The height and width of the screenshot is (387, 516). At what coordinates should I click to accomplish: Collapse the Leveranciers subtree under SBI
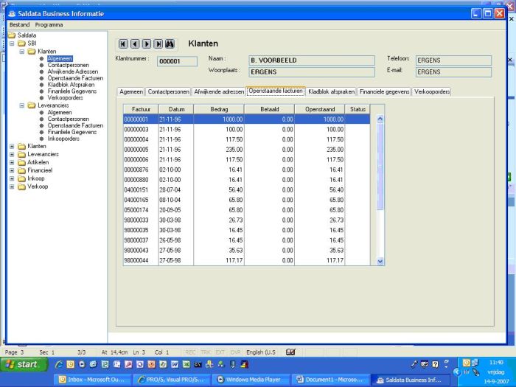tap(21, 105)
